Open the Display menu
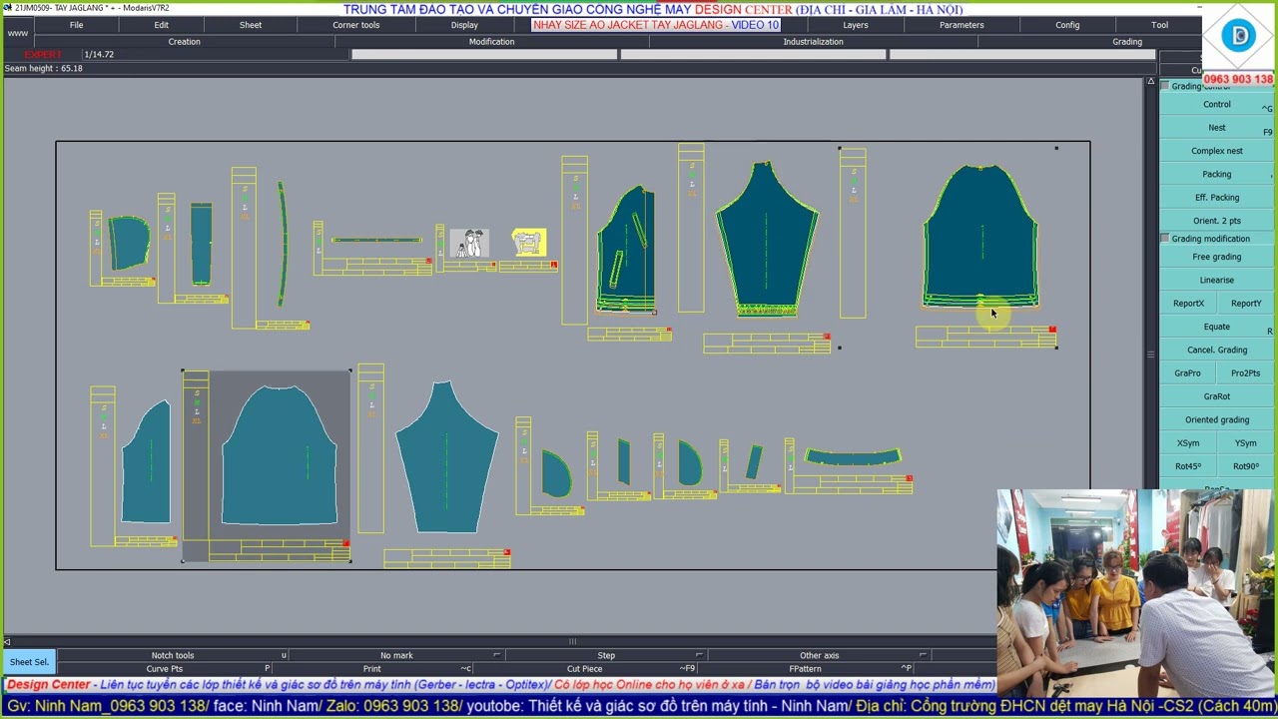 click(x=464, y=25)
